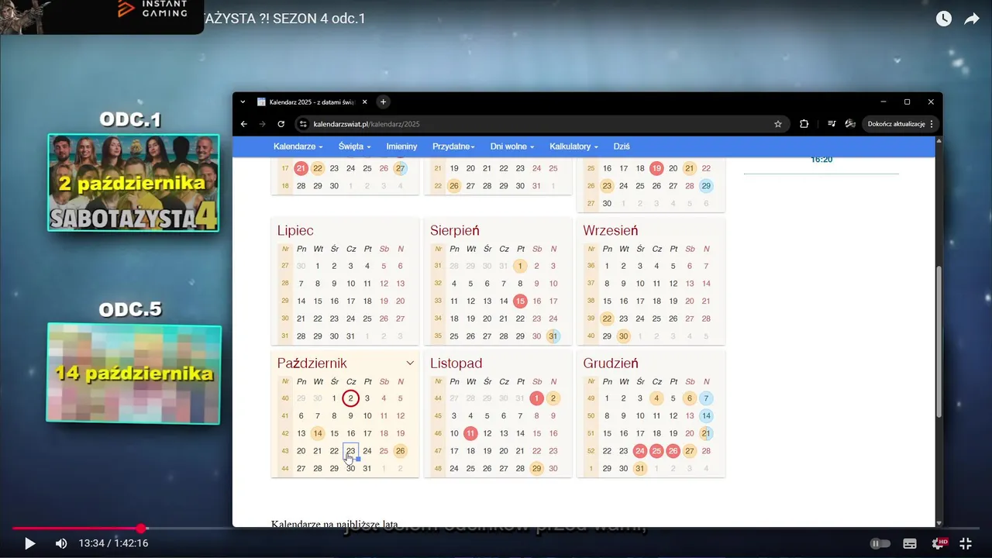Image resolution: width=992 pixels, height=558 pixels.
Task: Click the ODC.1 Sabotażysta 4 thumbnail
Action: click(x=134, y=183)
